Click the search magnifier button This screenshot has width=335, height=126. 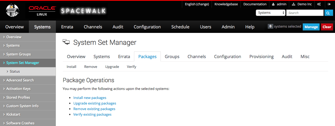coord(329,13)
